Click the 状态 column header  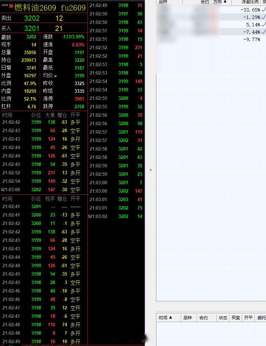coord(223,318)
